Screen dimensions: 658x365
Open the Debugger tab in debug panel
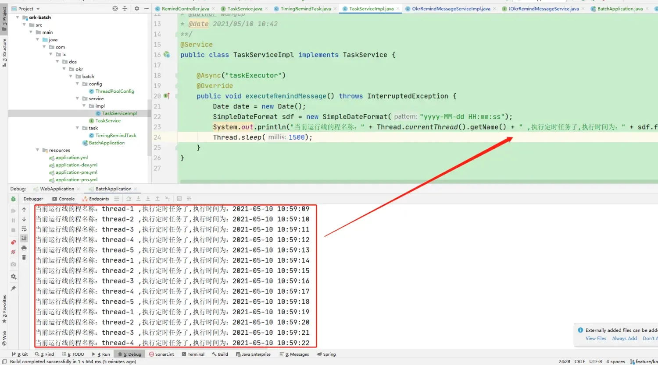(33, 199)
